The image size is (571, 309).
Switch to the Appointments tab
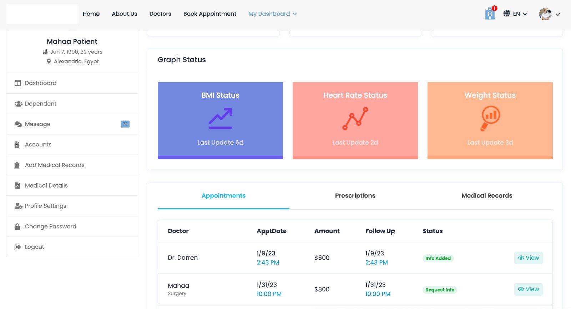click(223, 196)
